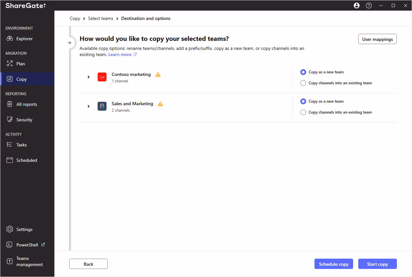
Task: Open All reports in the sidebar
Action: click(27, 104)
